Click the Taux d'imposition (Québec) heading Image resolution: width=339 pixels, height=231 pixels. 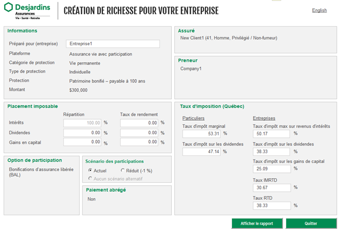(212, 106)
